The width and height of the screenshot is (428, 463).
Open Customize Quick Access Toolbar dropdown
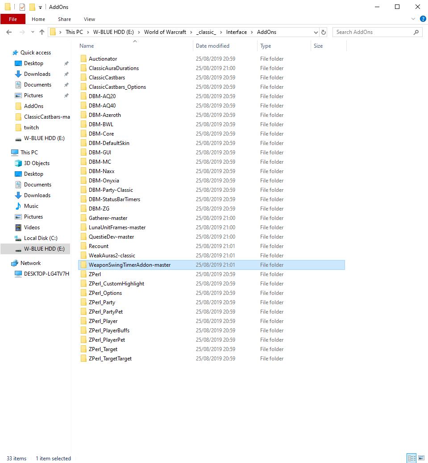click(x=41, y=7)
